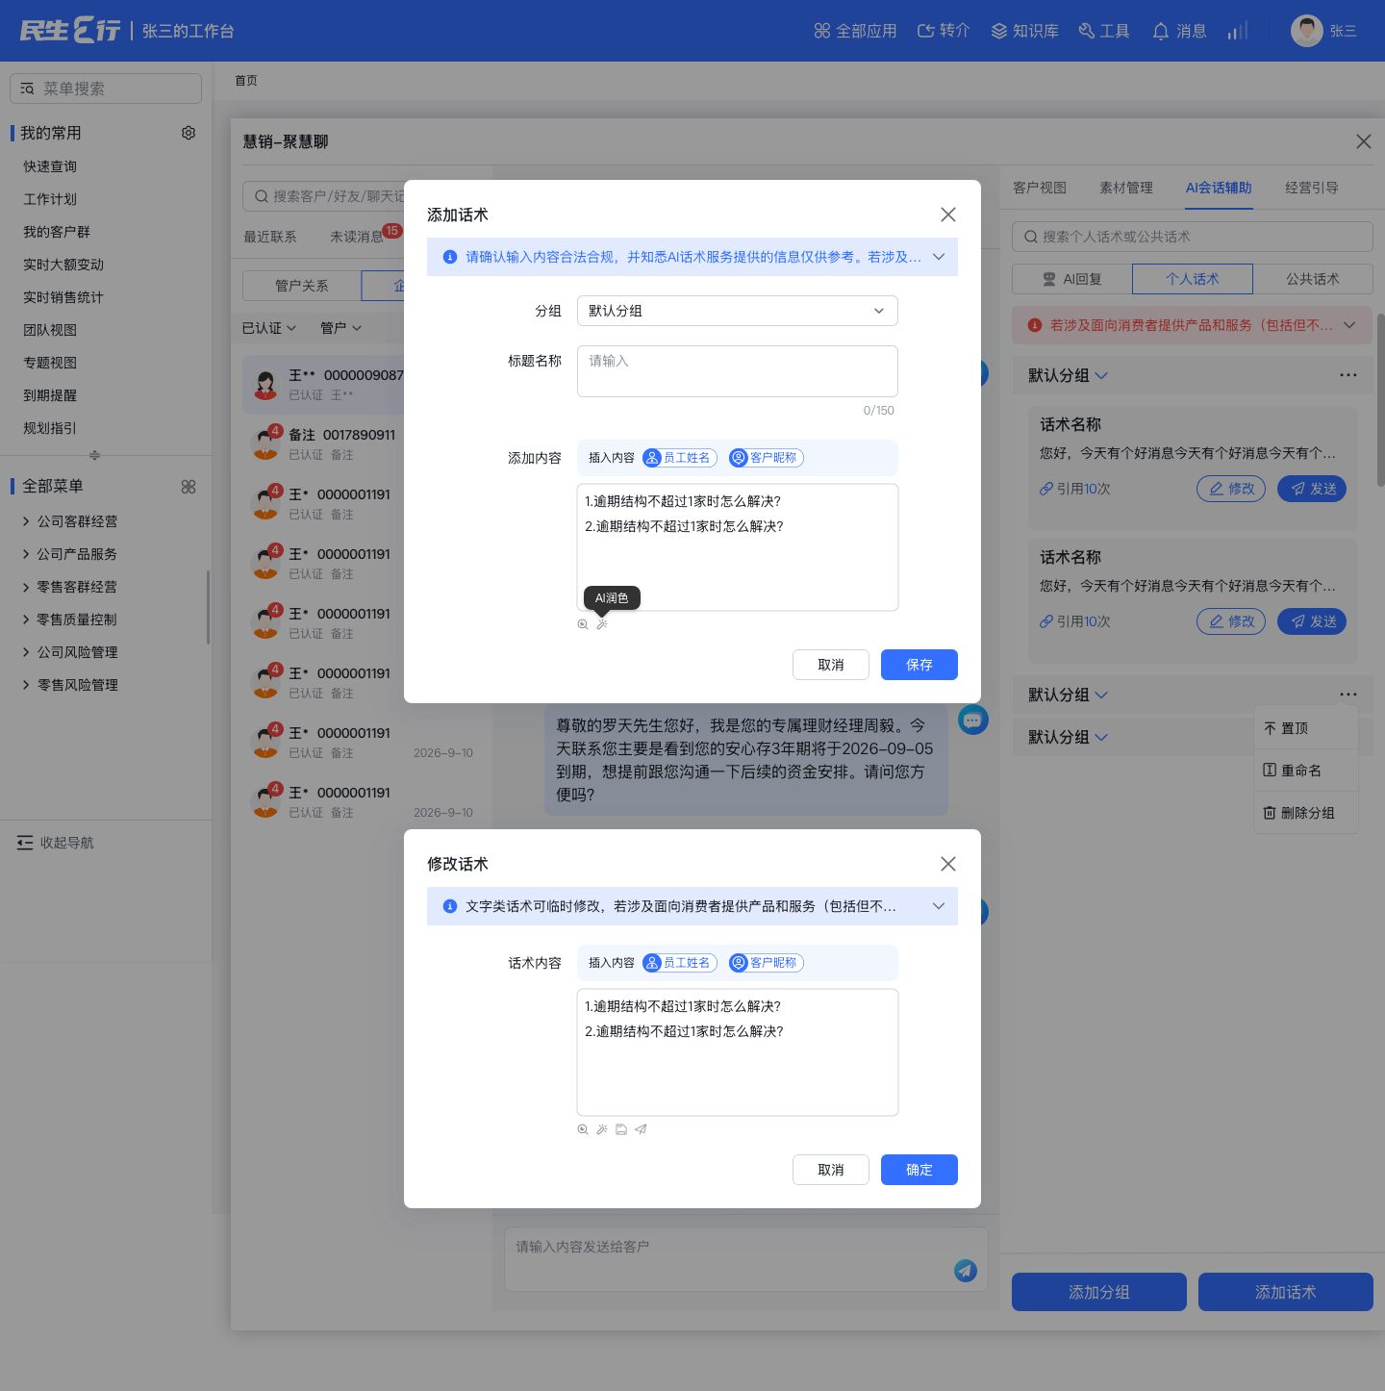Click magic wand icon in 修改话术 dialog
The image size is (1385, 1391).
602,1129
